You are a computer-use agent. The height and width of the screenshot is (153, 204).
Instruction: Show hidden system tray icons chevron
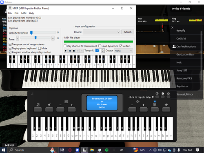click(150, 150)
